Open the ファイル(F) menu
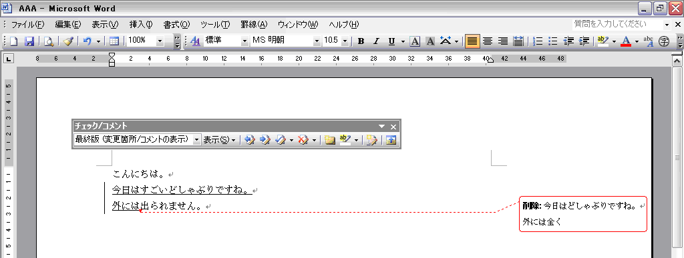 [x=27, y=25]
